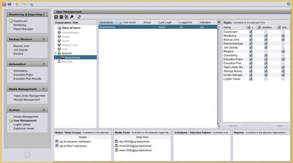The width and height of the screenshot is (293, 163).
Task: Click the column chooser icon beside the Activated header
Action: tap(219, 23)
